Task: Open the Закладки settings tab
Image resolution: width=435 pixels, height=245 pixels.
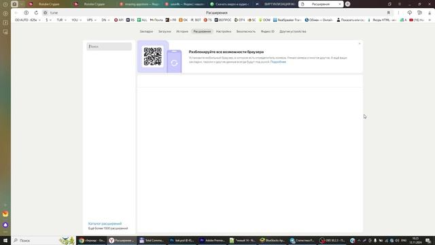Action: click(147, 31)
